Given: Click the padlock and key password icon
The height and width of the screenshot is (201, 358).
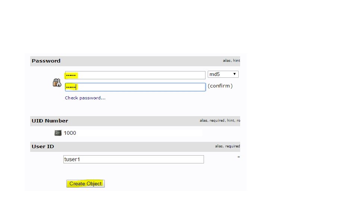Looking at the screenshot, I should 57,83.
